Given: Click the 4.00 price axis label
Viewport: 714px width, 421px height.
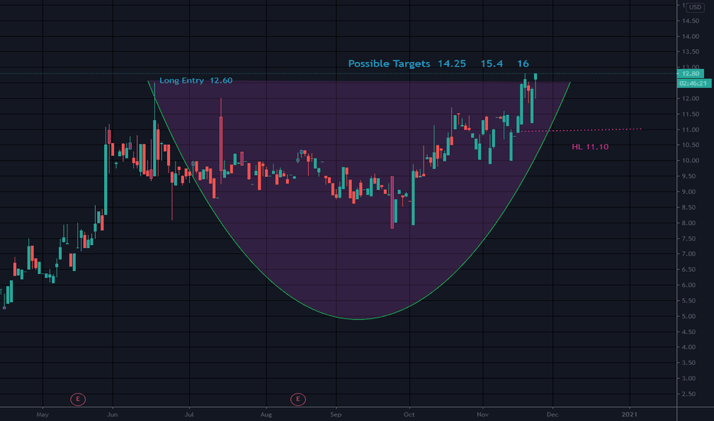Looking at the screenshot, I should [690, 348].
